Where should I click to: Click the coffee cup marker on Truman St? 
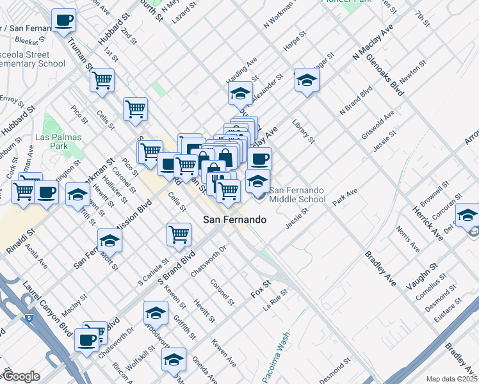(63, 21)
